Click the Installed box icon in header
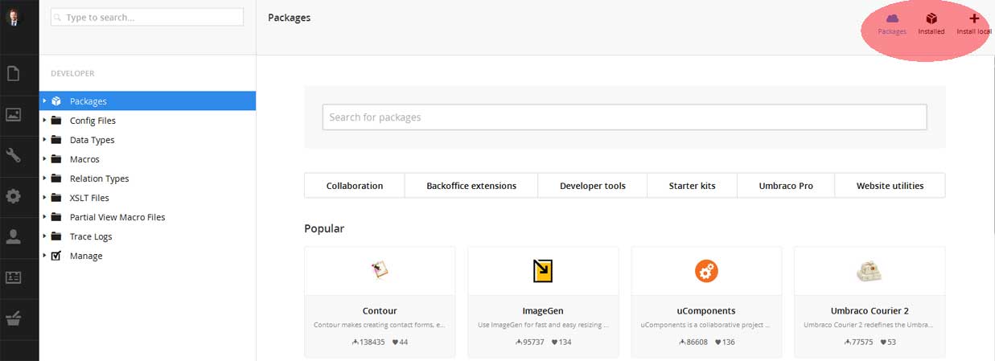Image resolution: width=995 pixels, height=361 pixels. [931, 18]
